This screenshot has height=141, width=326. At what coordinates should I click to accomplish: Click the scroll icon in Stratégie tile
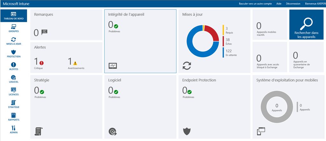(x=39, y=131)
